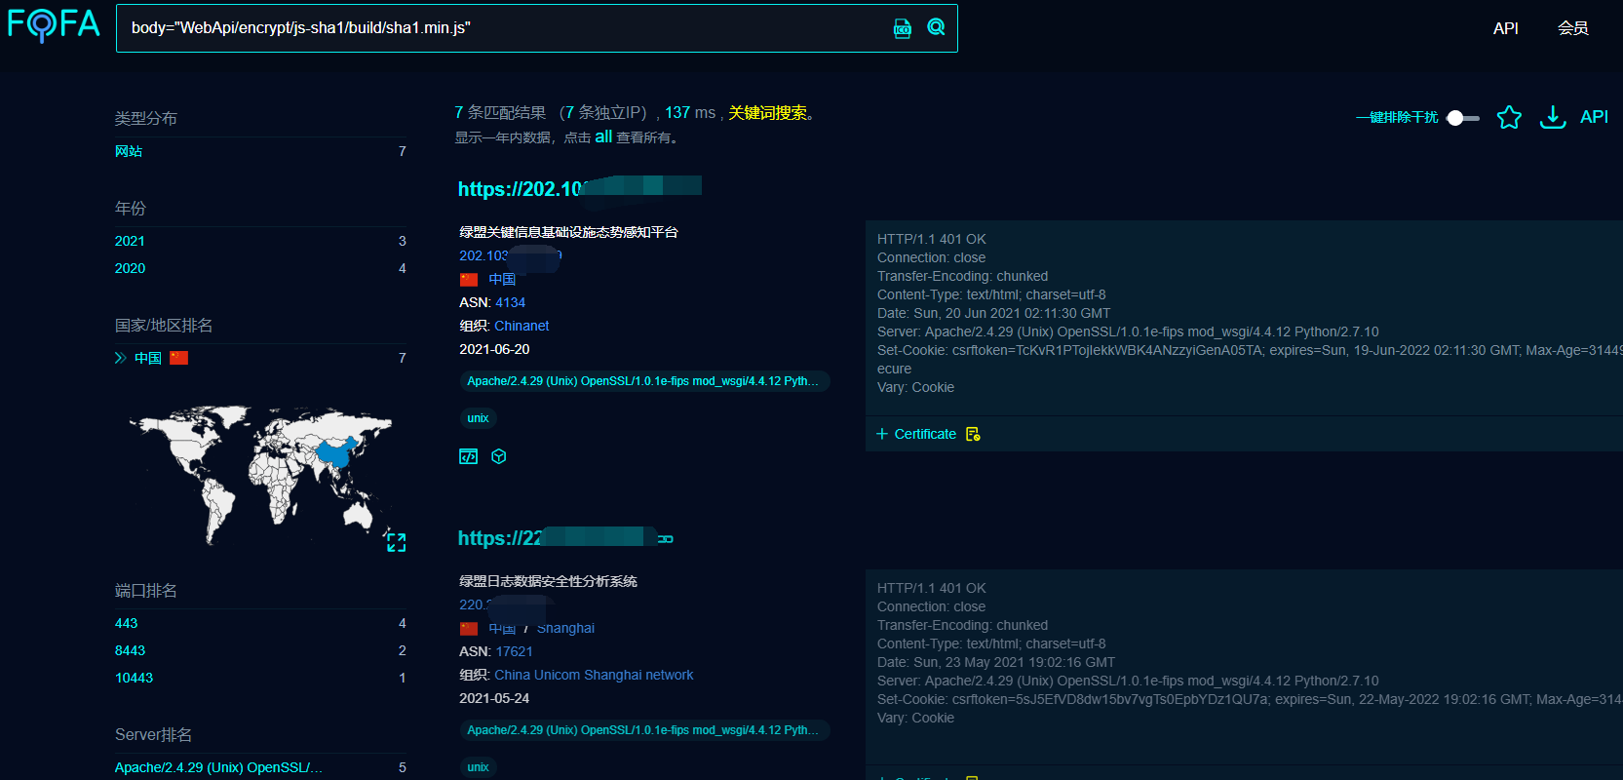Click the Shanghai location link
Screen dimensions: 1623x780
click(565, 628)
